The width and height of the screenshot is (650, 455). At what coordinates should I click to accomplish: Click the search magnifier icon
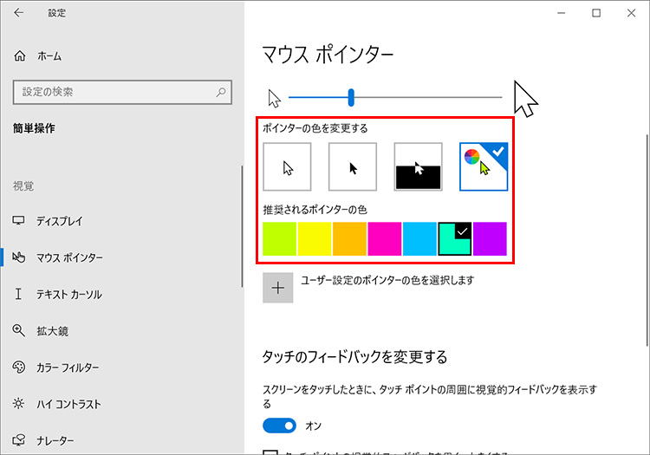point(223,91)
